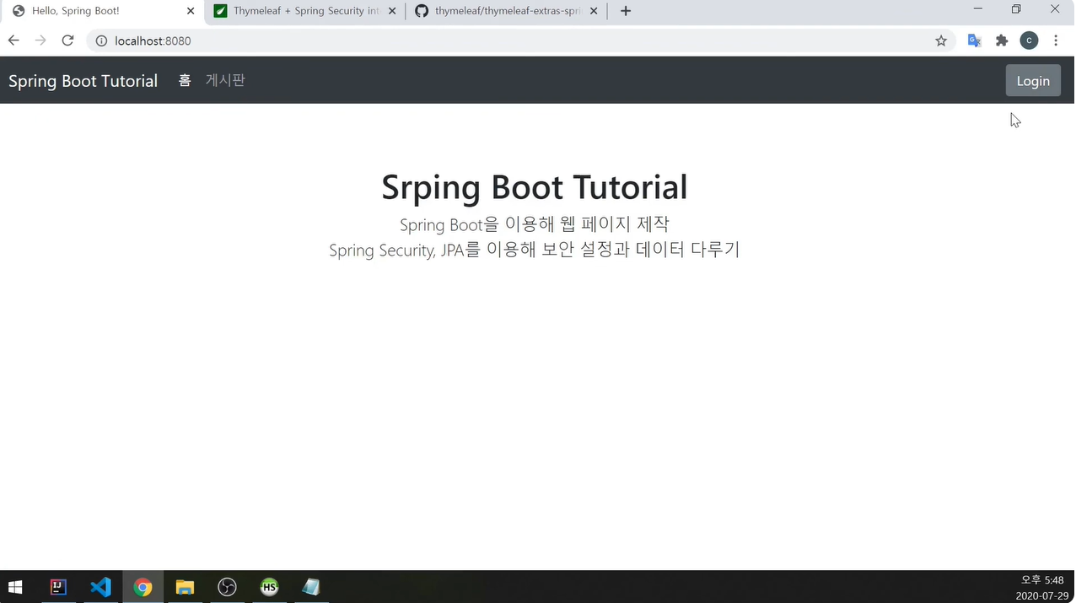Restore down the Chrome window
Screen dimensions: 1076x603
tap(1016, 9)
